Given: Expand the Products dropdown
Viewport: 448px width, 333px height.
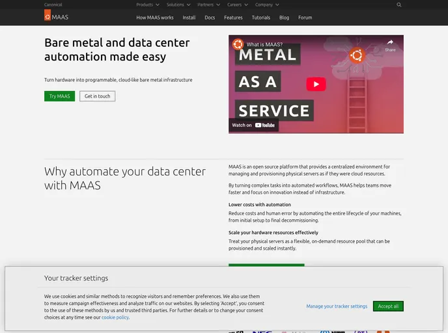Looking at the screenshot, I should click(x=146, y=5).
